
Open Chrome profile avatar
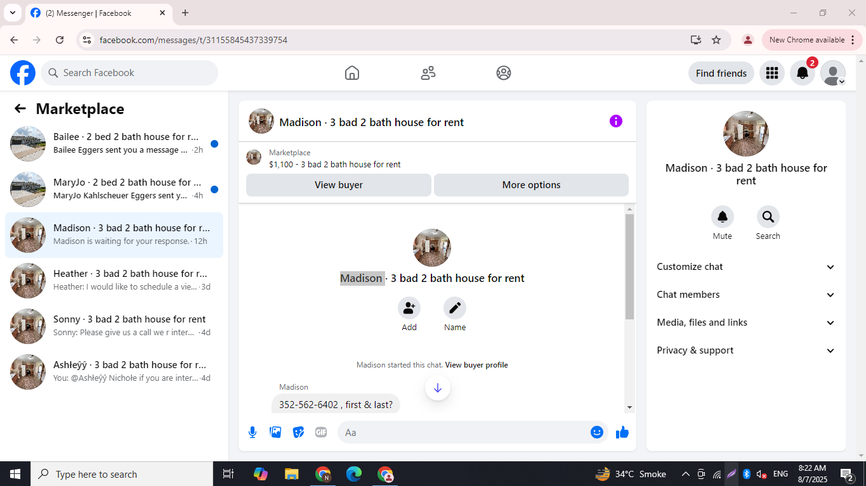click(748, 40)
